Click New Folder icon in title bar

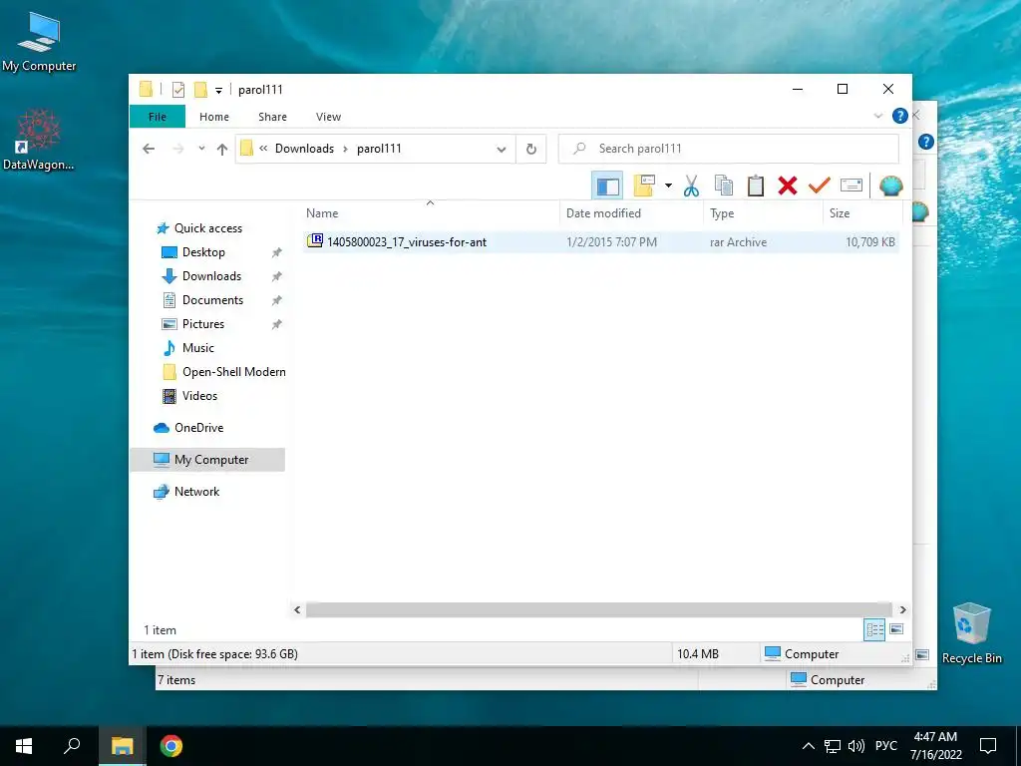pos(201,90)
